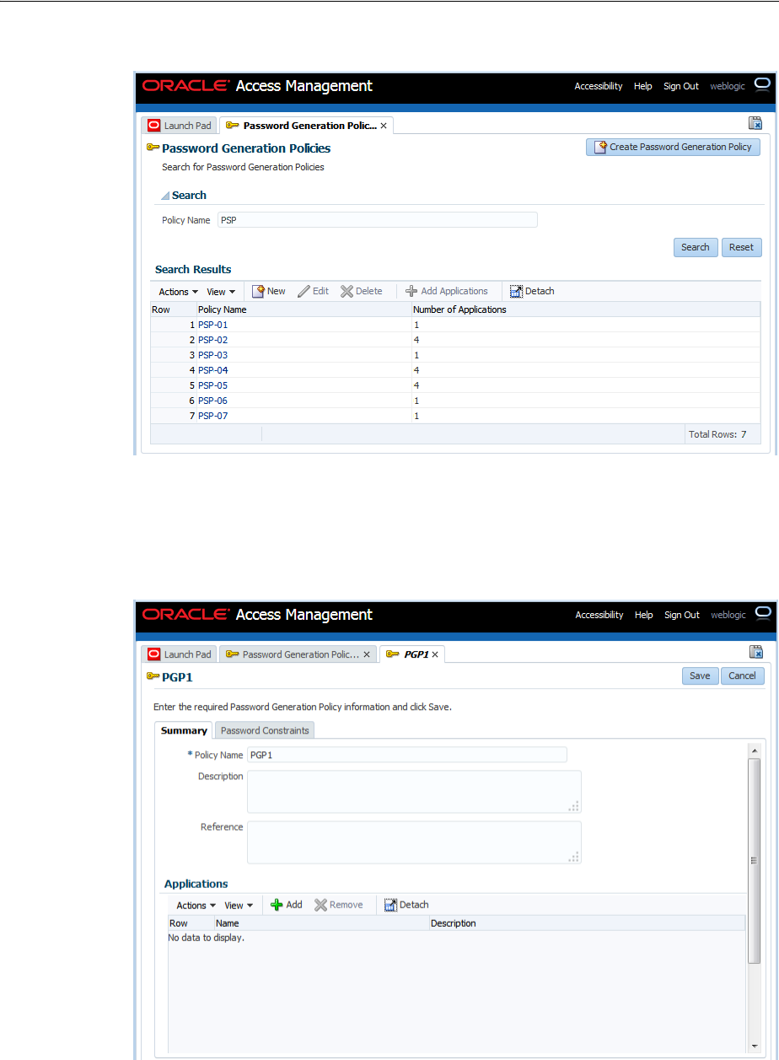Screen dimensions: 779x1060
Task: Select the Summary tab
Action: pyautogui.click(x=184, y=730)
